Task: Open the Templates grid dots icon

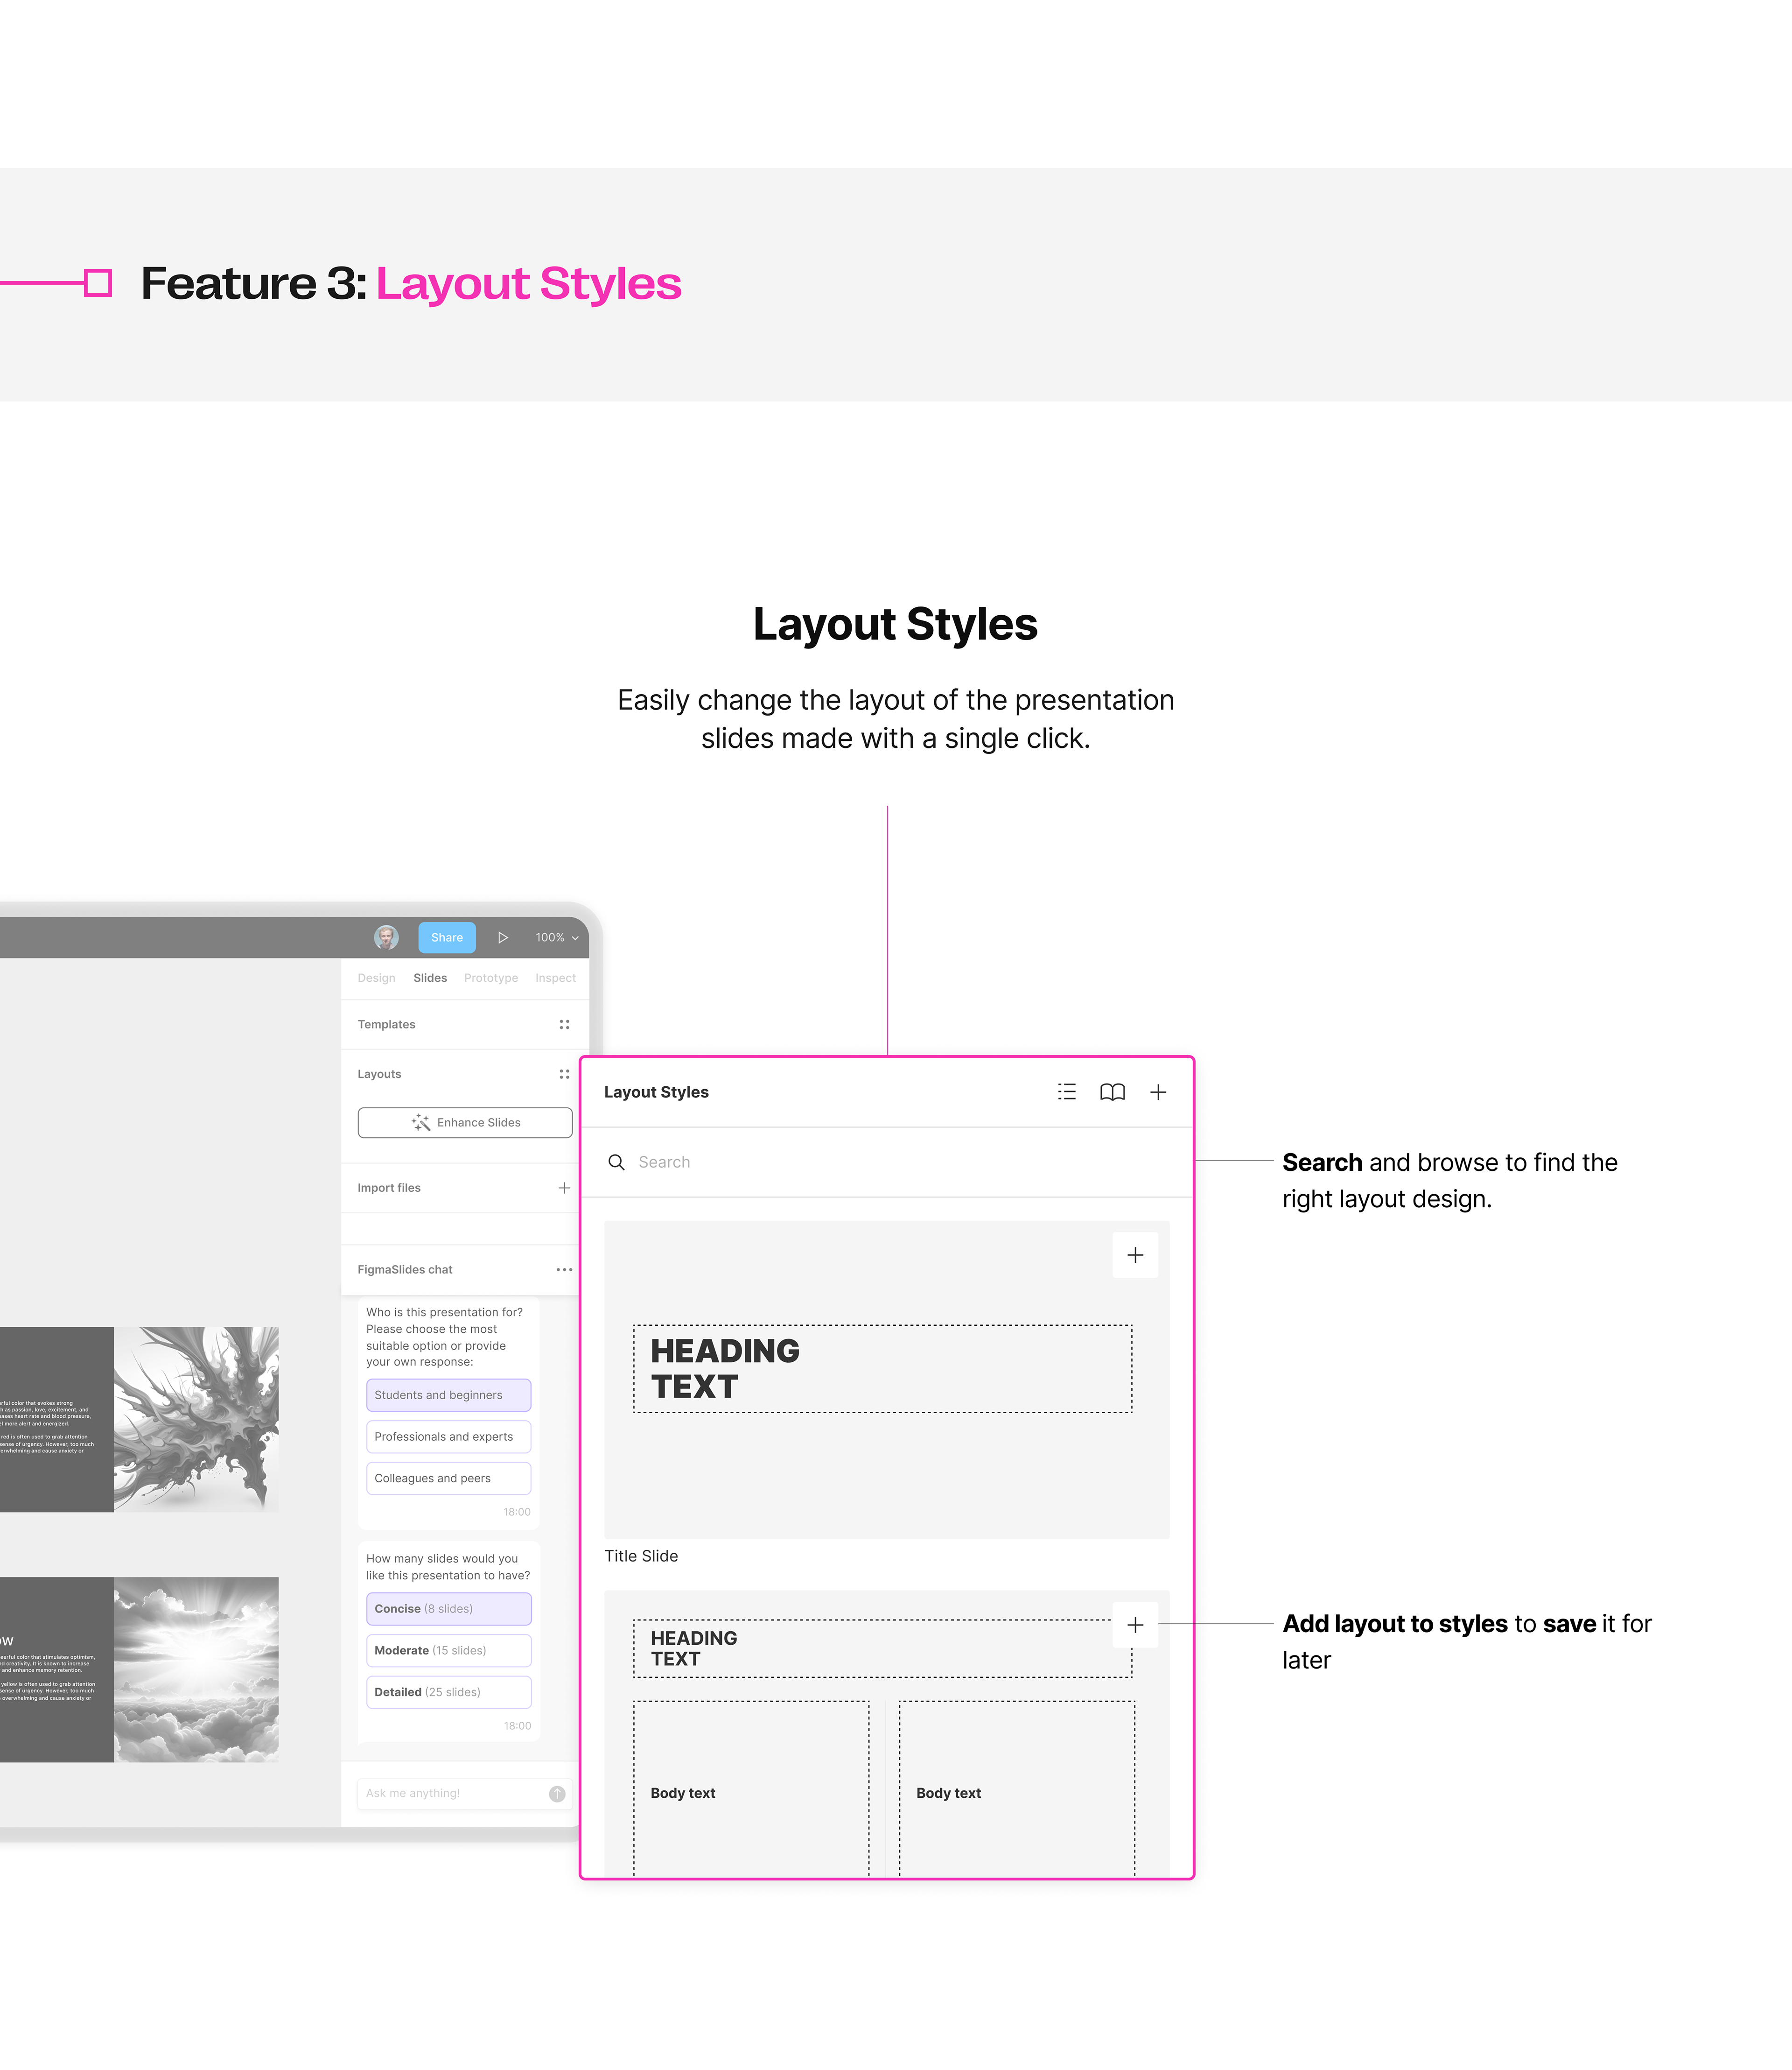Action: coord(564,1024)
